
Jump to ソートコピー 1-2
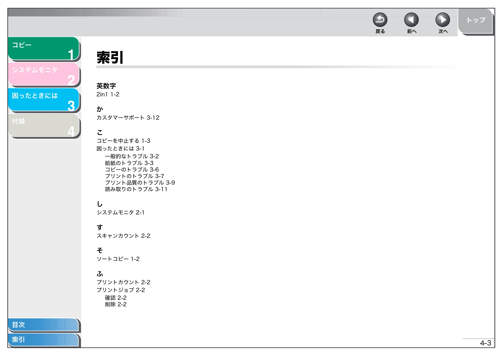point(118,259)
